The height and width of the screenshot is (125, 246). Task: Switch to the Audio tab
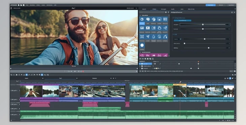173,9
